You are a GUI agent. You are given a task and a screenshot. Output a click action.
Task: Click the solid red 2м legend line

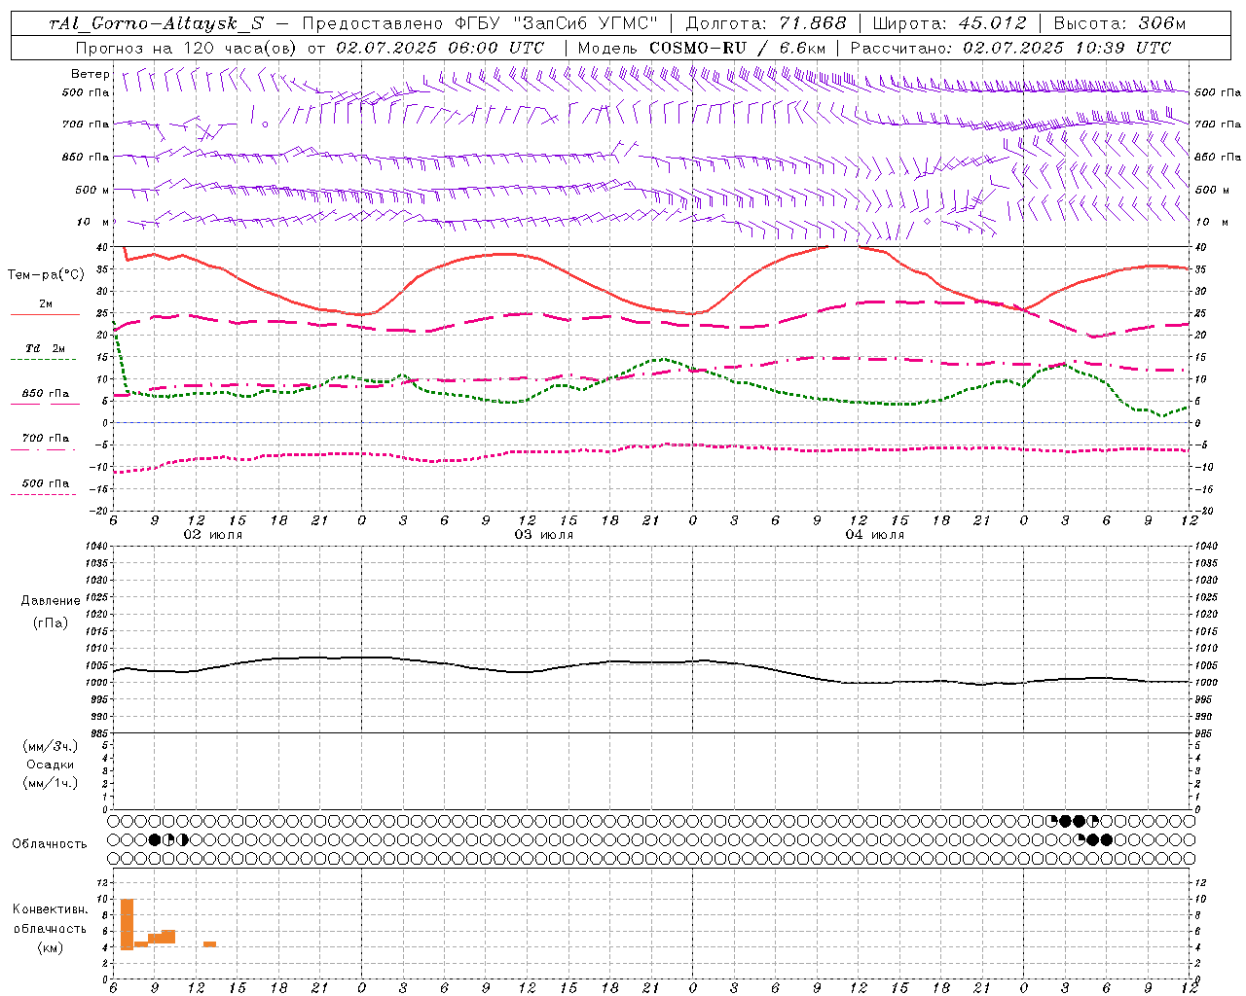(45, 314)
